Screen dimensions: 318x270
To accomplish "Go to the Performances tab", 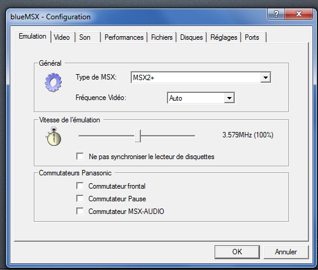I will tap(124, 37).
